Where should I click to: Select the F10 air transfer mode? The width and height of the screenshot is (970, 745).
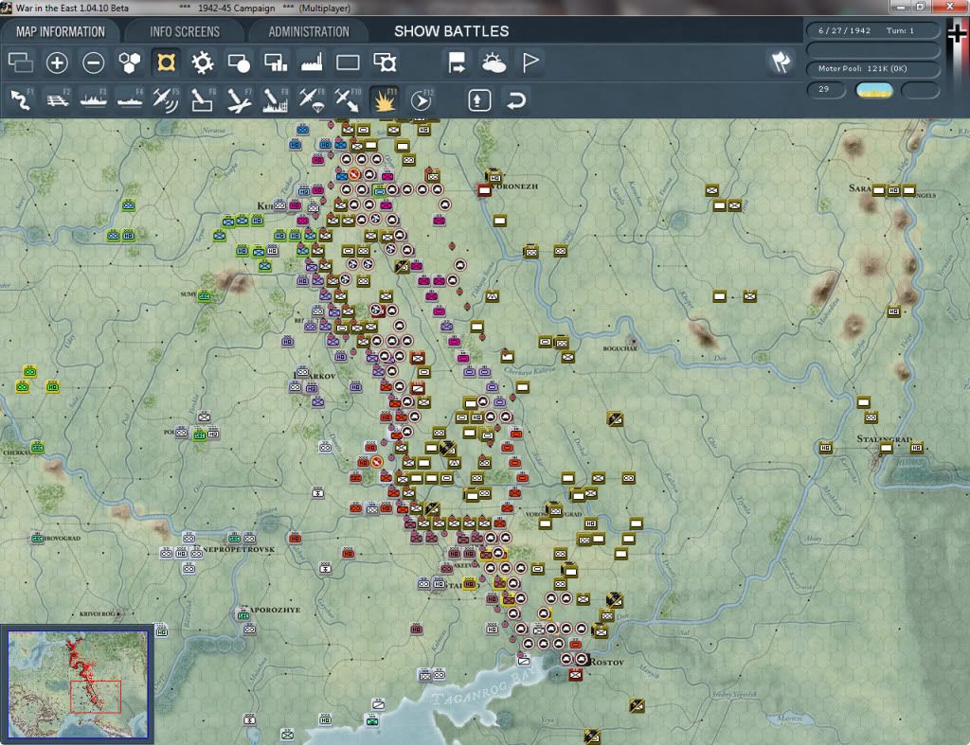click(348, 100)
